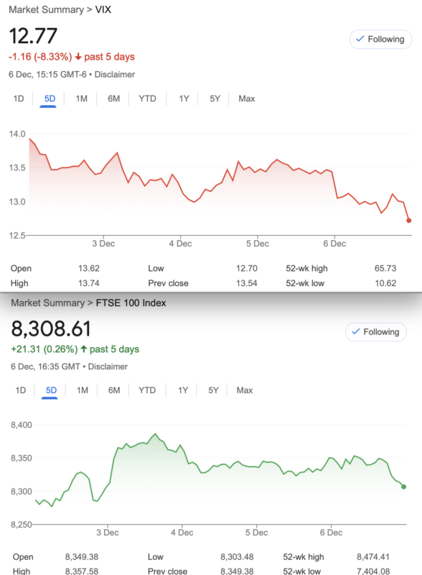Choose the 5Y tab on VIX chart
Screen dimensions: 422x575
click(x=215, y=98)
